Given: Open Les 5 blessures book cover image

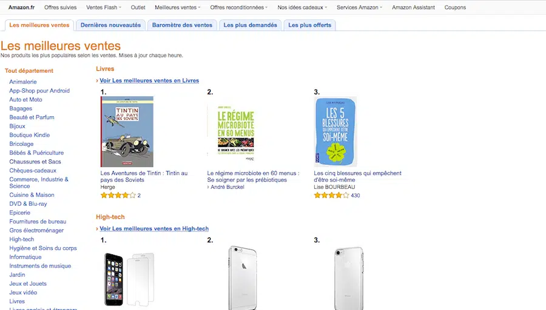Looking at the screenshot, I should (x=335, y=131).
